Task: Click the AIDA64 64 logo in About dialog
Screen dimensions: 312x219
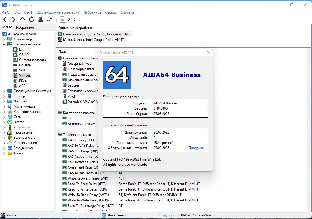Action: [117, 75]
